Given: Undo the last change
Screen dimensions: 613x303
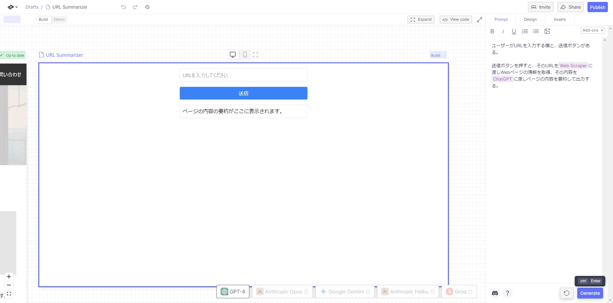Looking at the screenshot, I should click(x=123, y=7).
